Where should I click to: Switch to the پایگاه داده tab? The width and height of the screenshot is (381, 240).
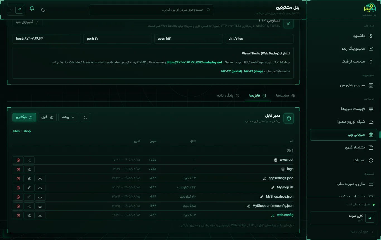point(228,95)
